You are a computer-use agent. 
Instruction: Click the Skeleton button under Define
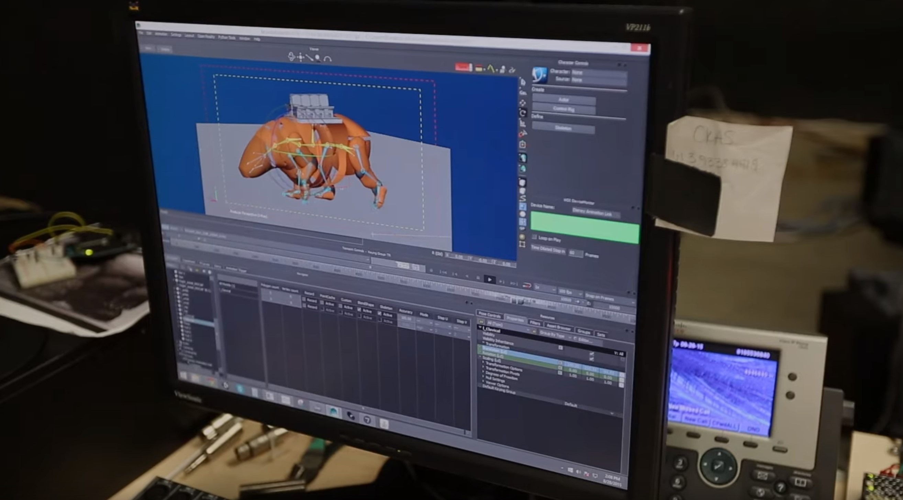pos(563,128)
